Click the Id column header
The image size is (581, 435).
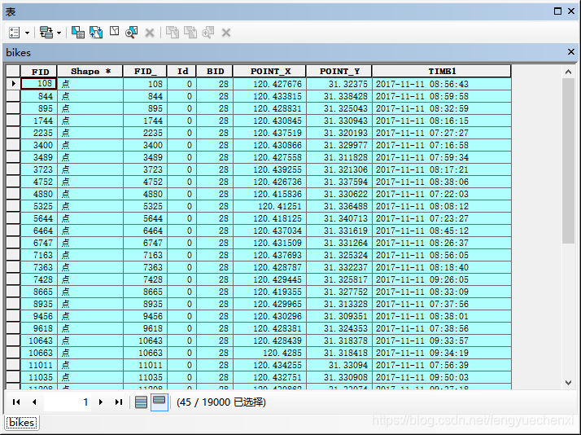click(182, 71)
